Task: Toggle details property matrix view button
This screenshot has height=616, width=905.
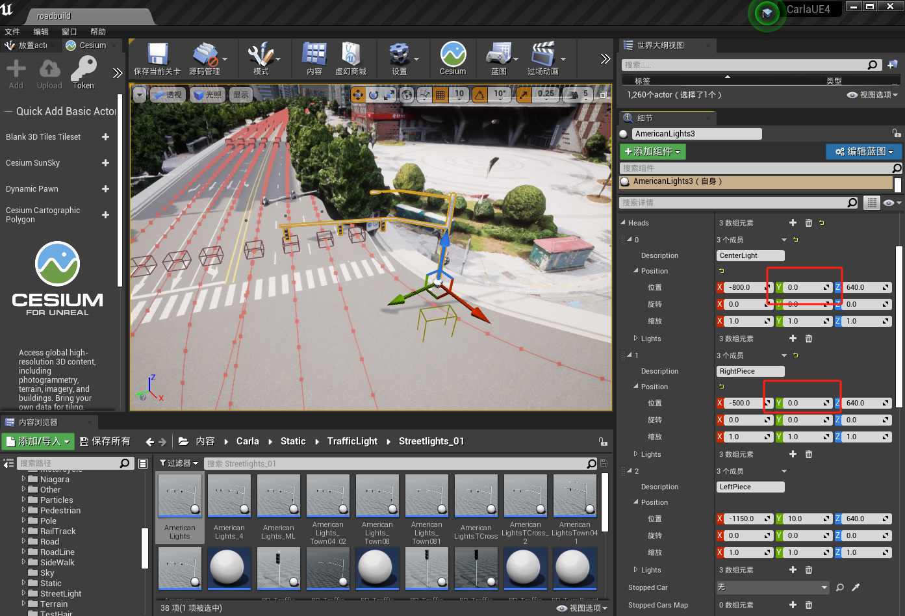Action: 871,203
